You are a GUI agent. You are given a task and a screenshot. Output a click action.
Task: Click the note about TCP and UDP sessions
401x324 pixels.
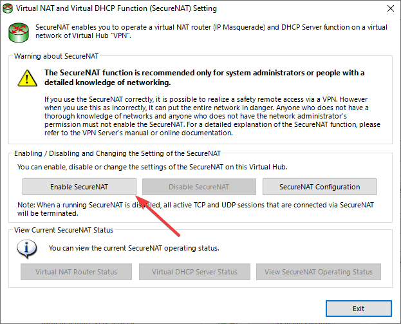196,208
